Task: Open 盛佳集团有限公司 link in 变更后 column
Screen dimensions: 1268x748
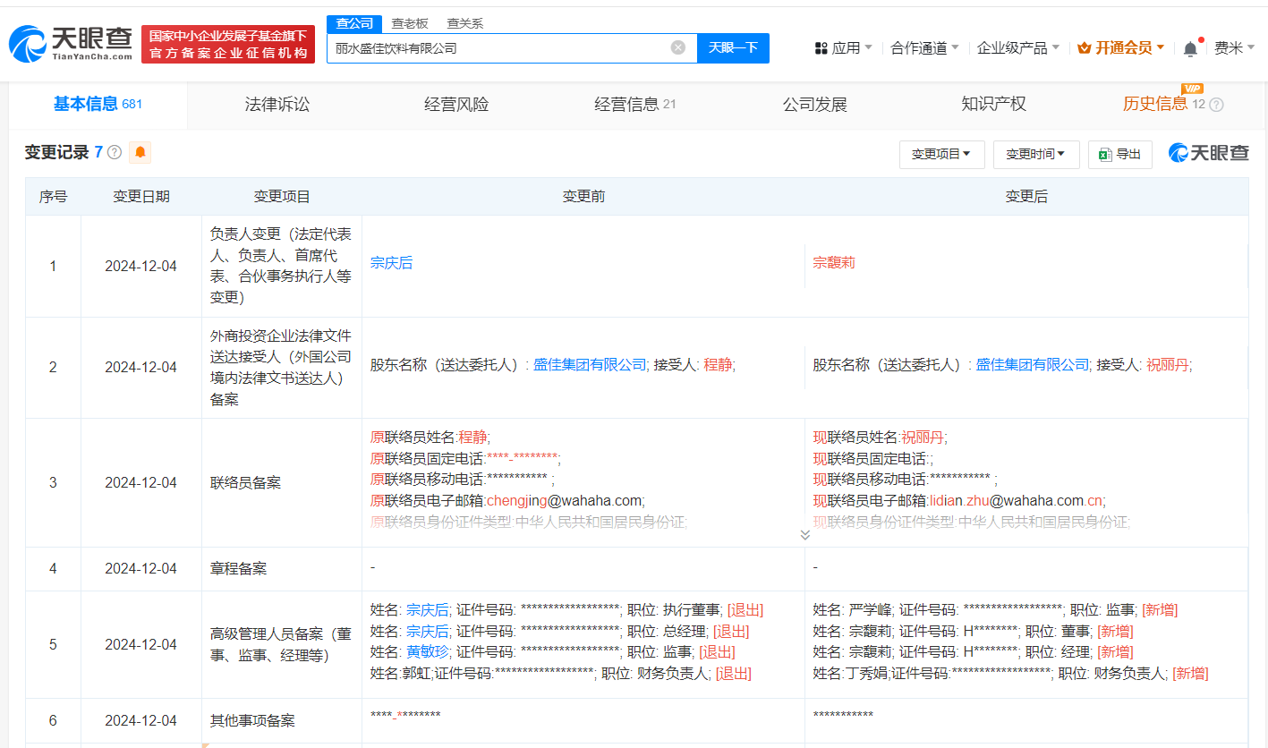Action: click(1033, 364)
